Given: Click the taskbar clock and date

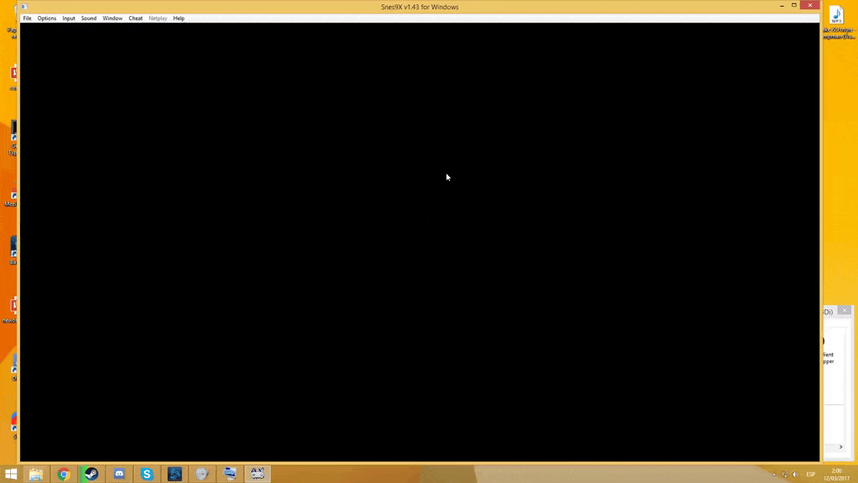Looking at the screenshot, I should tap(836, 475).
